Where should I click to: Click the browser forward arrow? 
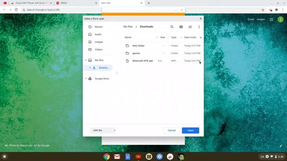10,10
